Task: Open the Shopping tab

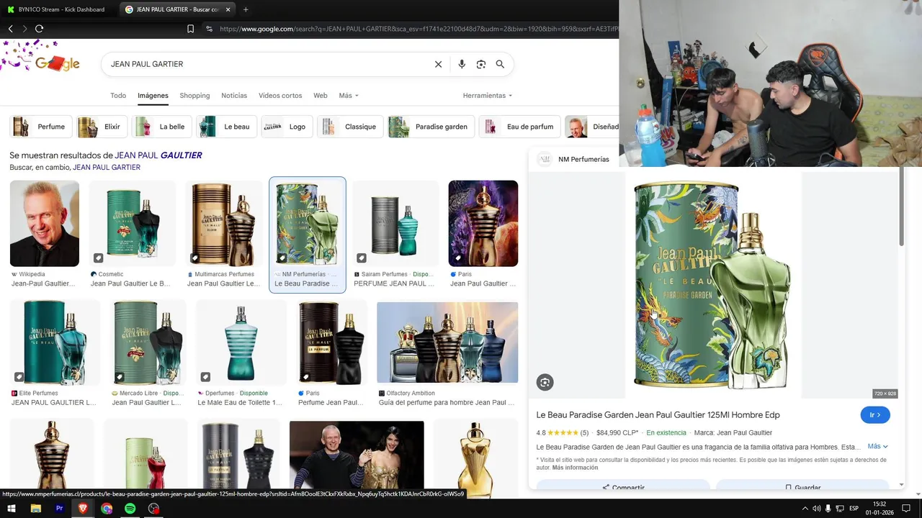Action: (194, 96)
